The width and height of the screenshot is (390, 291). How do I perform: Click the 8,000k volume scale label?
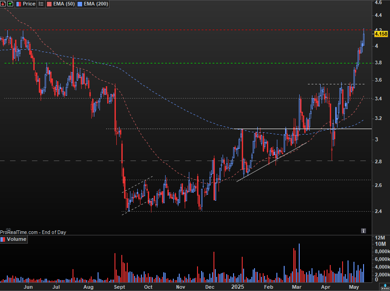click(382, 252)
